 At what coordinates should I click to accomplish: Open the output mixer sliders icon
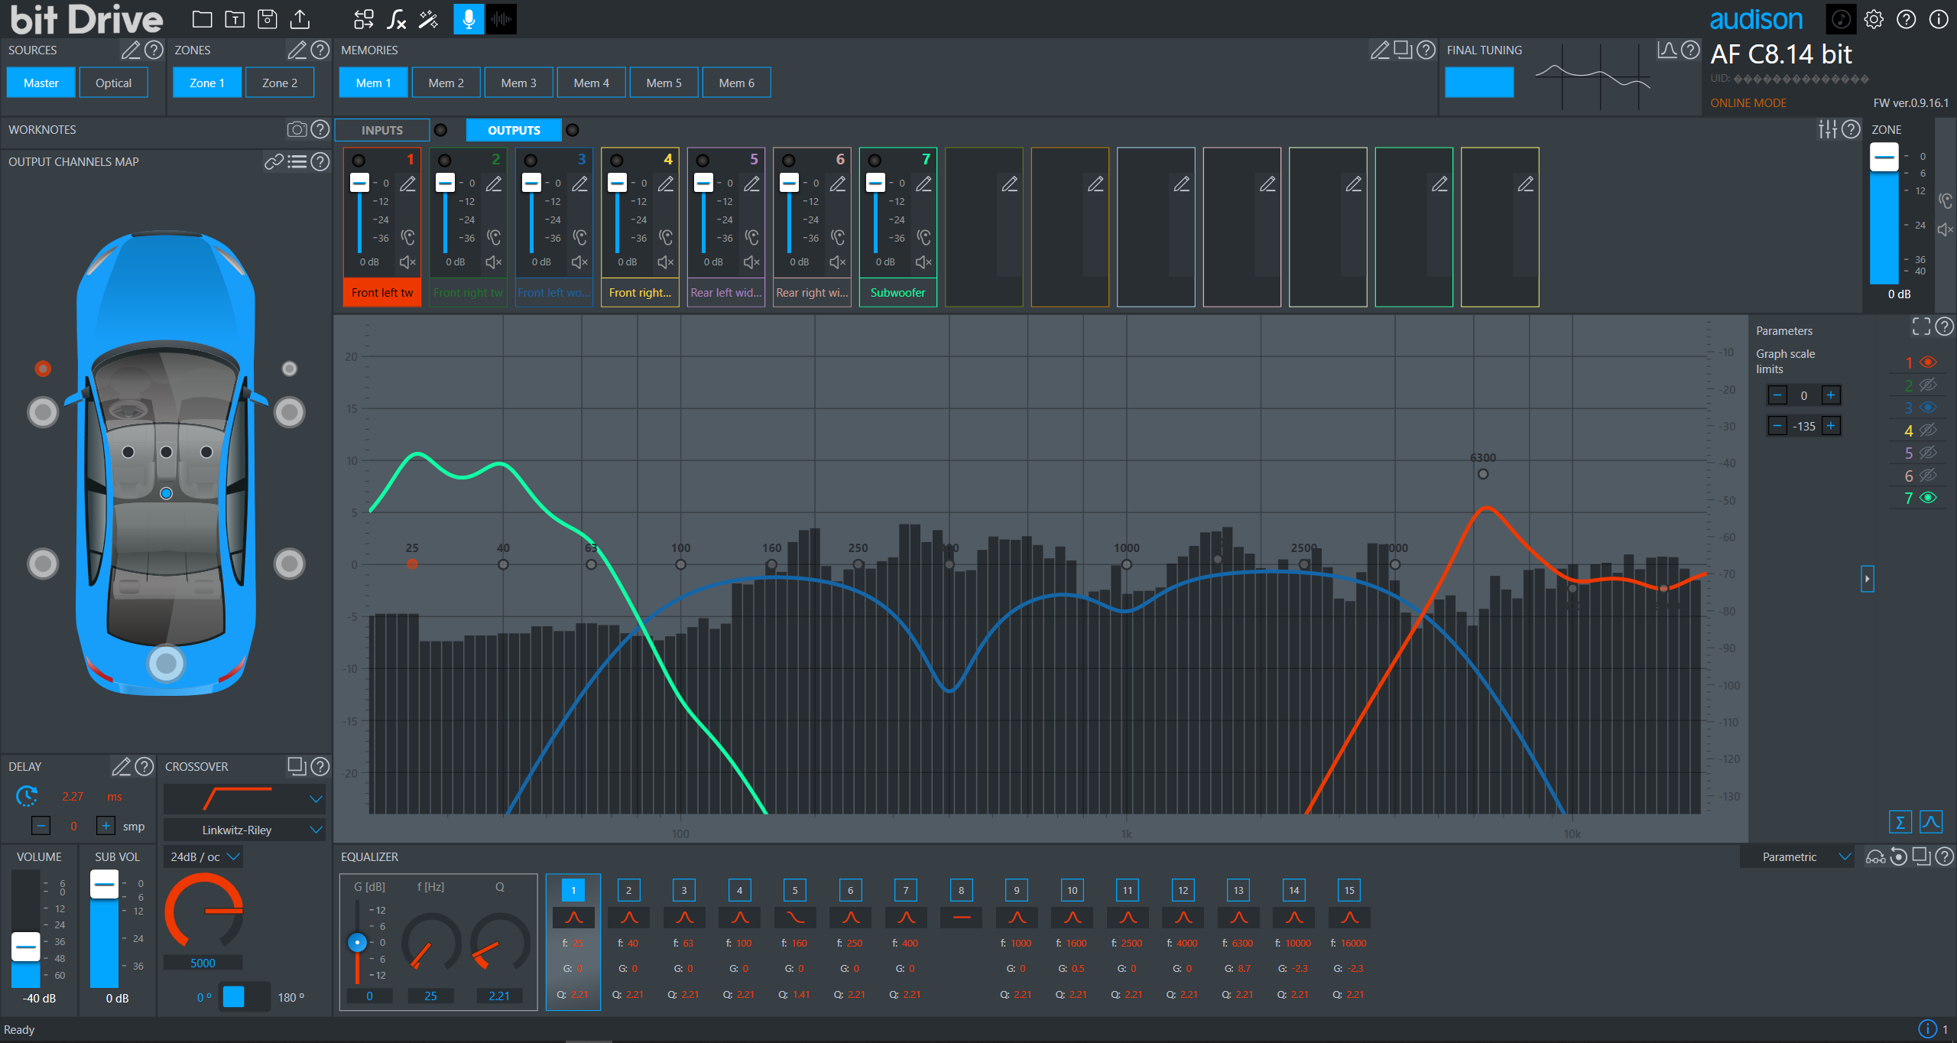point(1828,129)
